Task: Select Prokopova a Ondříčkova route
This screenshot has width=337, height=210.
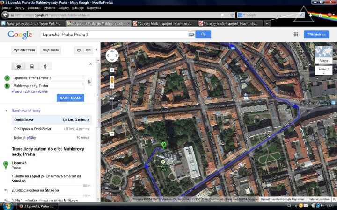Action: coord(51,129)
